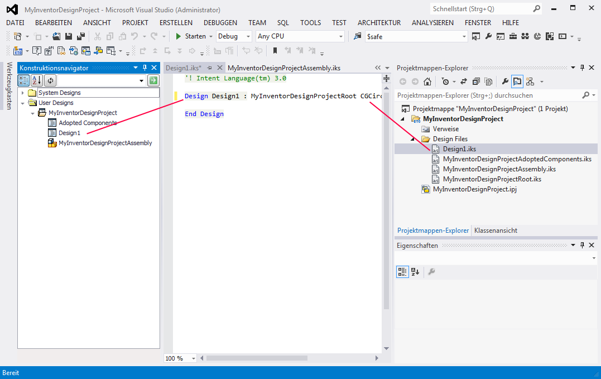Close the Design1.iks tab
This screenshot has width=601, height=379.
[220, 68]
